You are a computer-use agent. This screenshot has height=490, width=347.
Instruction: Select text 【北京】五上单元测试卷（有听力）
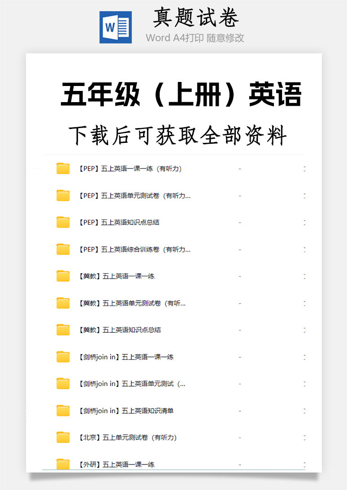coord(128,438)
